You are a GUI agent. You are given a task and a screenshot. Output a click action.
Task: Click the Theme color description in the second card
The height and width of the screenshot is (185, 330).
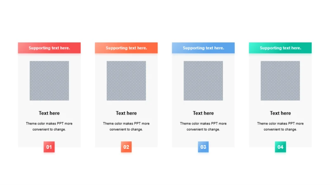coord(126,127)
